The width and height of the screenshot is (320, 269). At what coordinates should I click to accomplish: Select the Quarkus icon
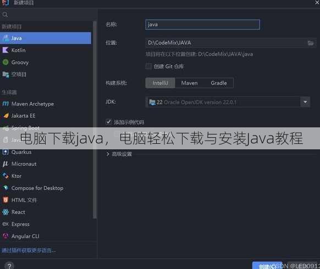pos(5,152)
